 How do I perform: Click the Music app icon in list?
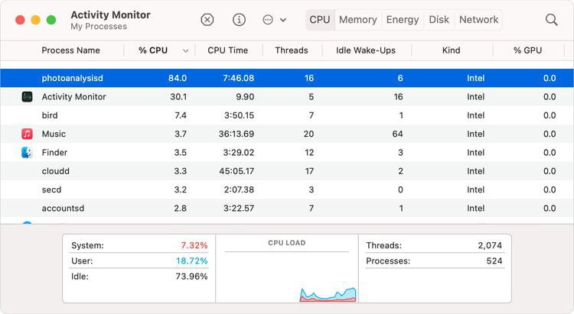(x=27, y=134)
